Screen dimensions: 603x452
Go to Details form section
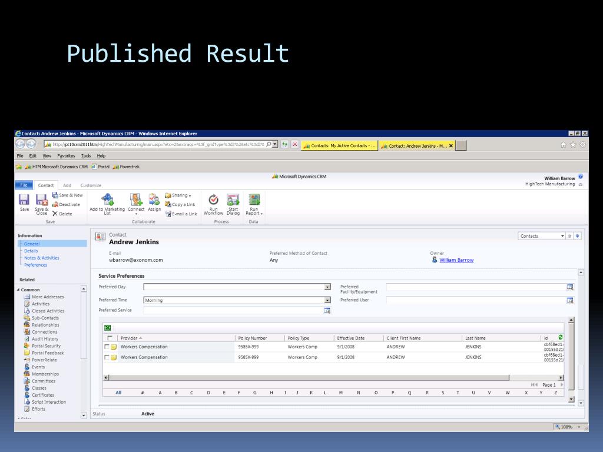[x=31, y=251]
